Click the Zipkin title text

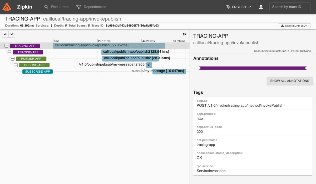(x=24, y=7)
